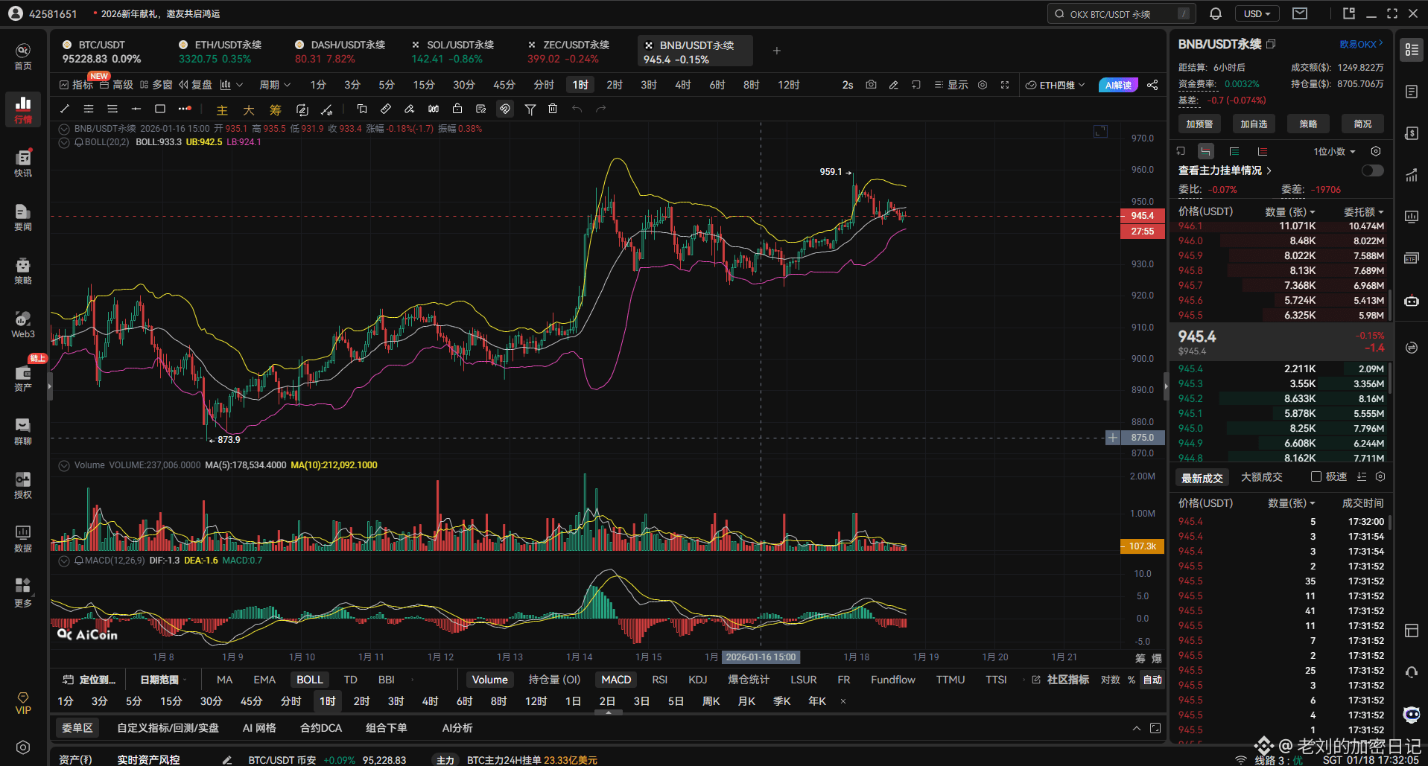The image size is (1428, 766).
Task: Delete all drawings with trash icon
Action: point(553,109)
